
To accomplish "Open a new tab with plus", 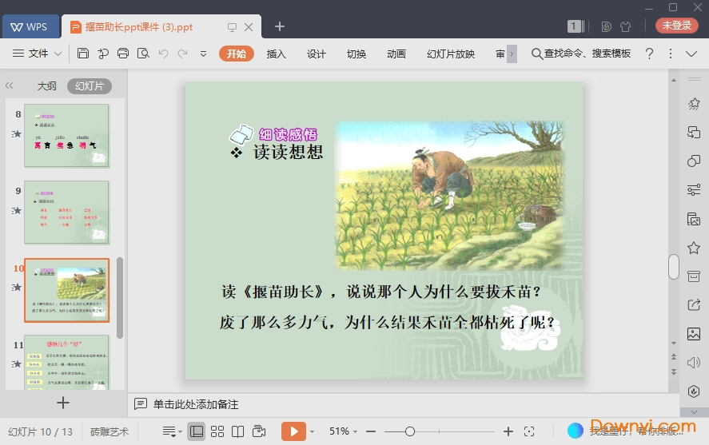I will point(280,26).
